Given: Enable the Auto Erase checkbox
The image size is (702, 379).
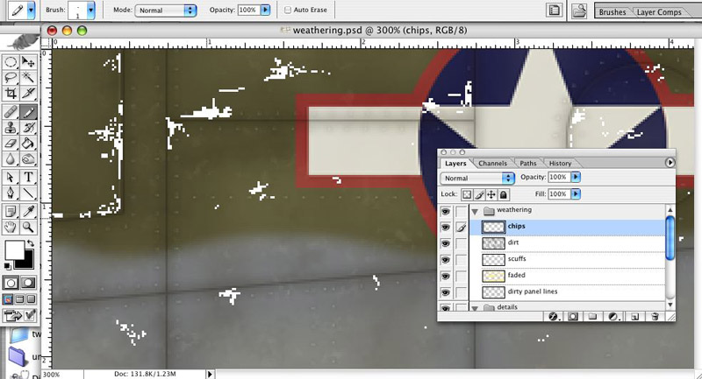Looking at the screenshot, I should click(x=288, y=10).
